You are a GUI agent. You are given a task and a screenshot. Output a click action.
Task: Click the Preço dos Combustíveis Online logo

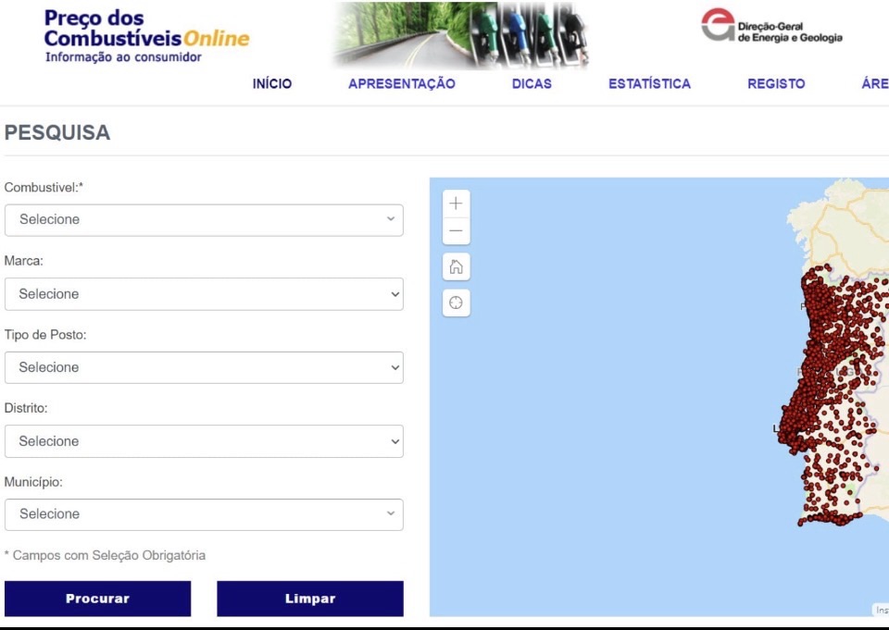(x=146, y=37)
